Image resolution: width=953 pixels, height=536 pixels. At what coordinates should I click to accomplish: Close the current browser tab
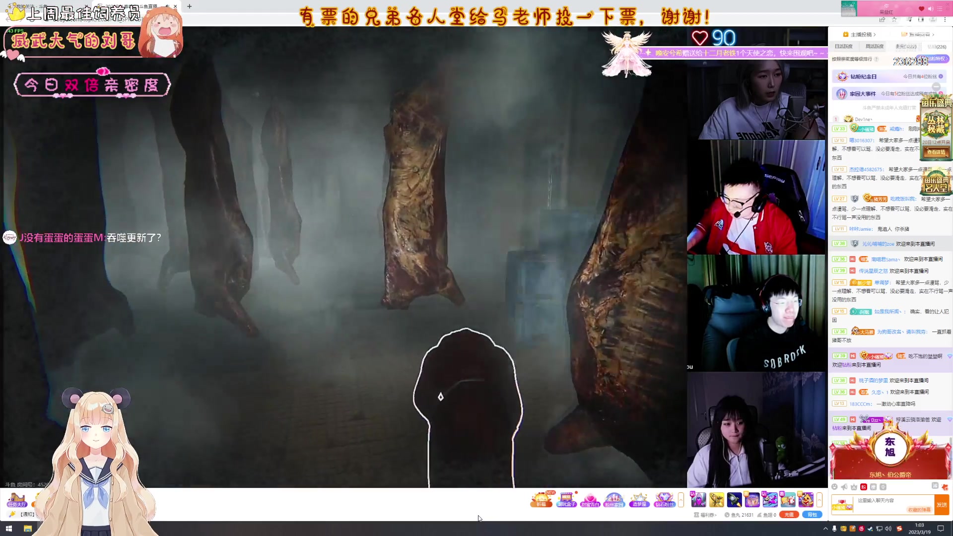point(175,6)
